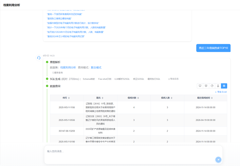Click the sent message 查近三年借阅热度TOP10

pyautogui.click(x=213, y=48)
